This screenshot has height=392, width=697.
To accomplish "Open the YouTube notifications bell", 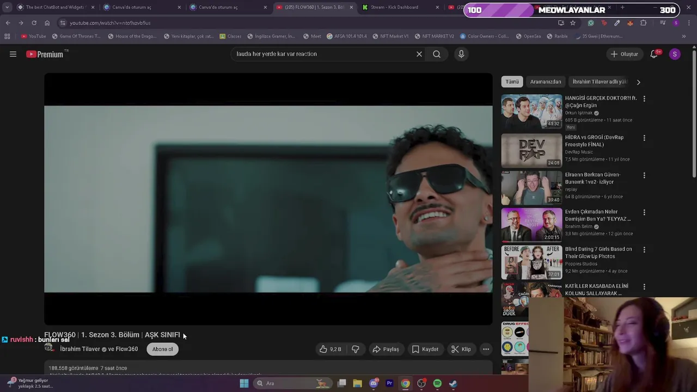I will coord(655,54).
